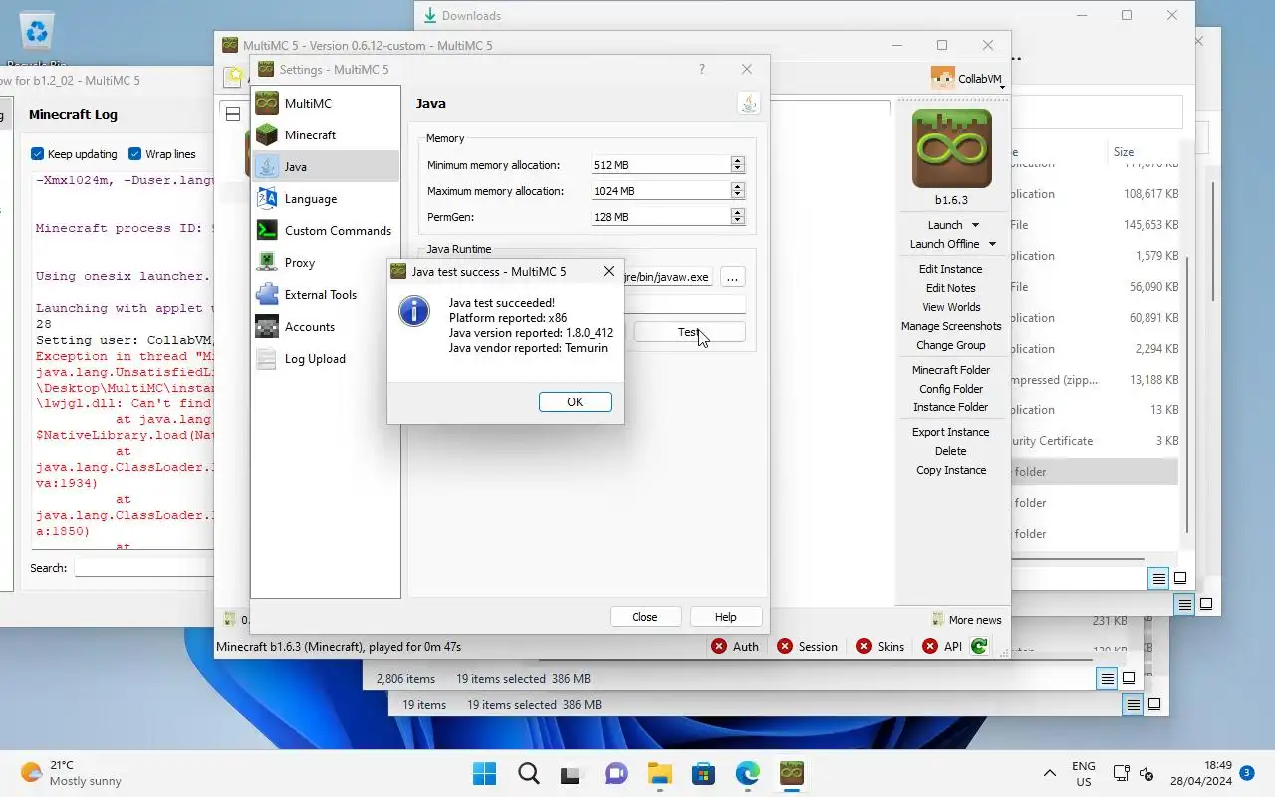Click the Java Test button

(x=689, y=332)
